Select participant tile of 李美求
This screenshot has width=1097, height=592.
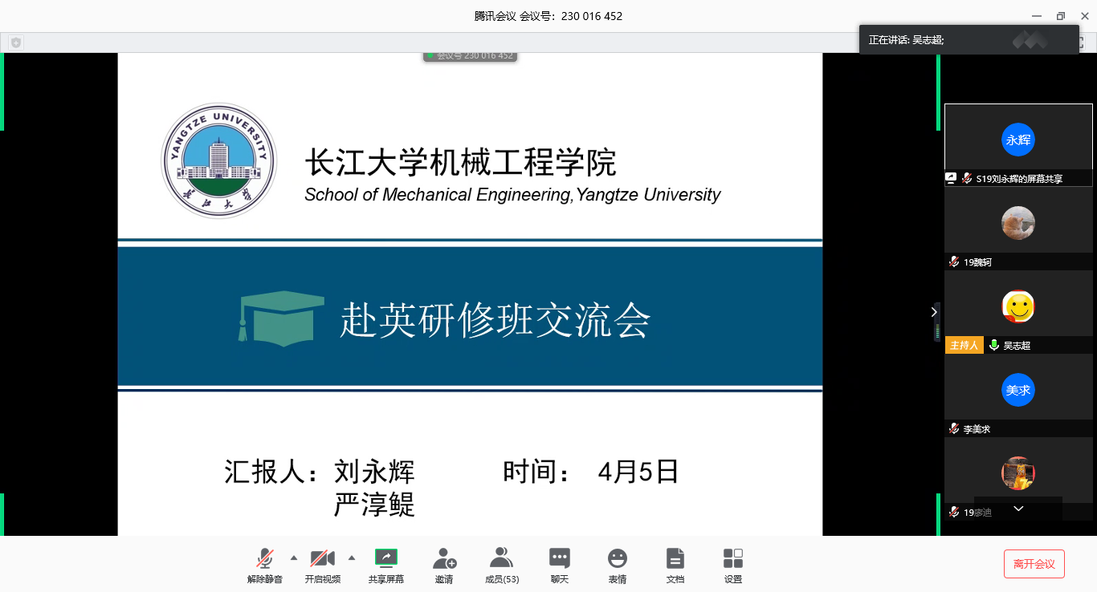pyautogui.click(x=1017, y=391)
